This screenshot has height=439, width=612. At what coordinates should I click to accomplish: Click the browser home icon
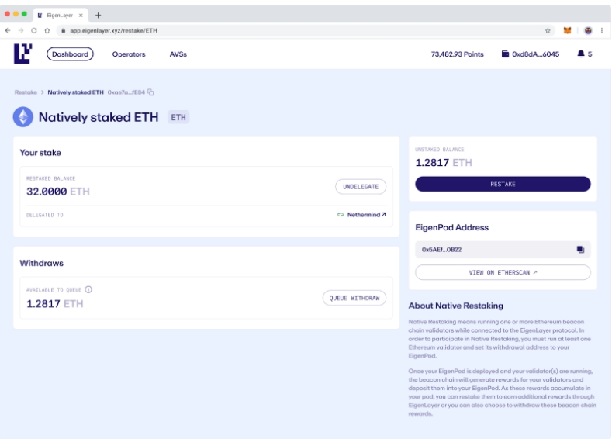(47, 30)
